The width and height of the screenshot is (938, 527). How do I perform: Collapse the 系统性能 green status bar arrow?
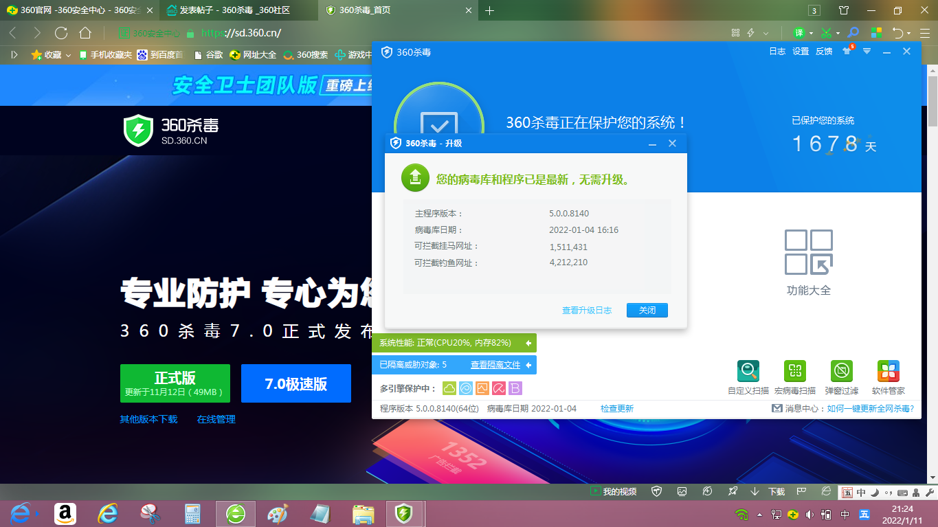[528, 343]
